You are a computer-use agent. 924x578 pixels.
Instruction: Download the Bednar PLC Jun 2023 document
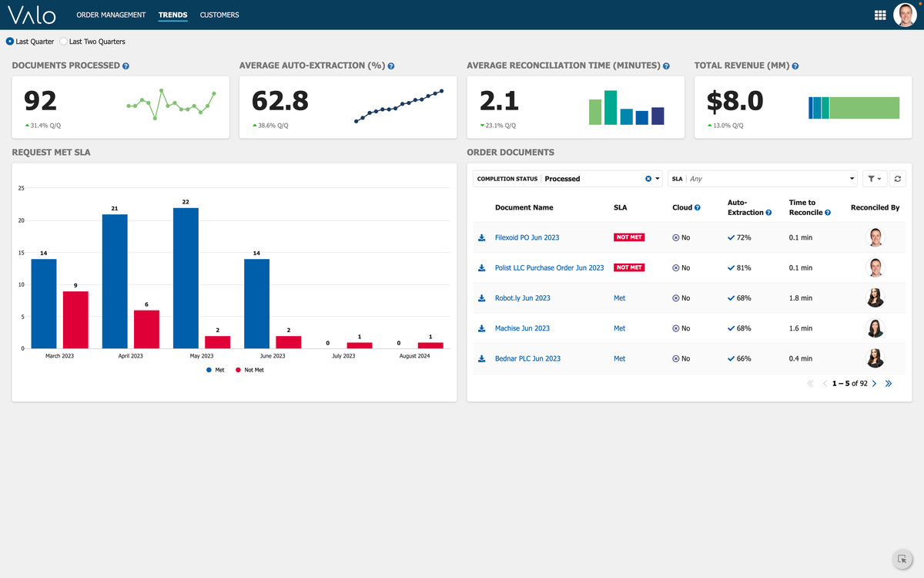[x=481, y=359]
